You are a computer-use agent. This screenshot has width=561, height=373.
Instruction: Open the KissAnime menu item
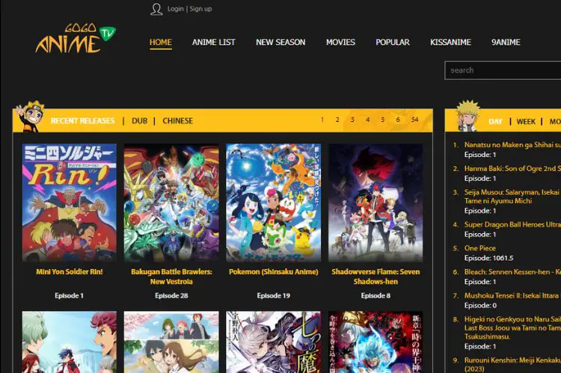pos(450,42)
